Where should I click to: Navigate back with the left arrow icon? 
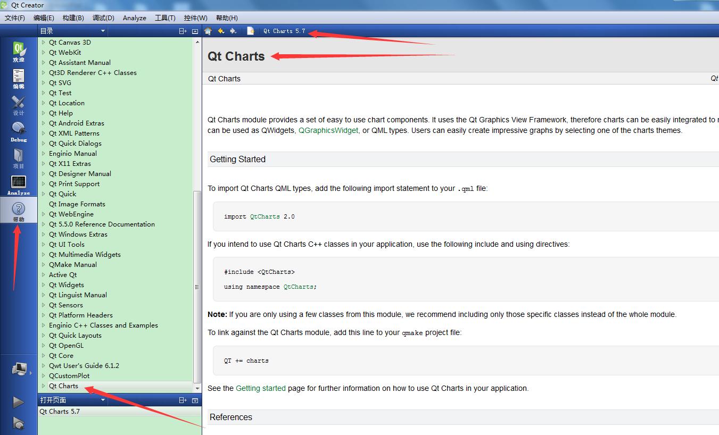pos(221,31)
